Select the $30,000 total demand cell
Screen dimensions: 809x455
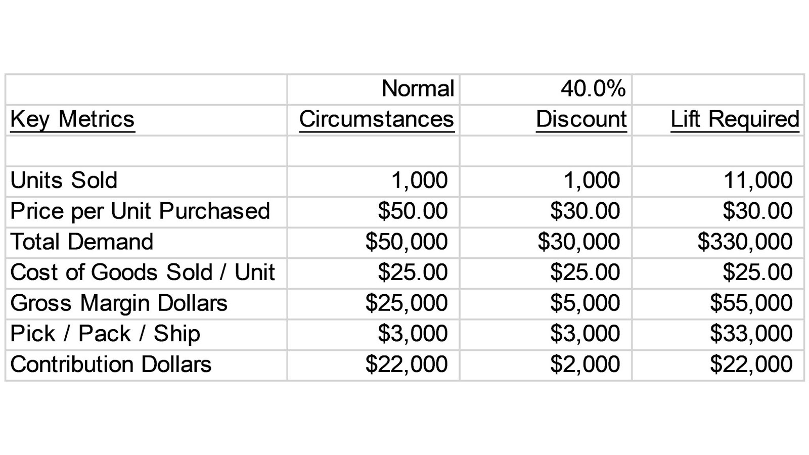point(579,242)
